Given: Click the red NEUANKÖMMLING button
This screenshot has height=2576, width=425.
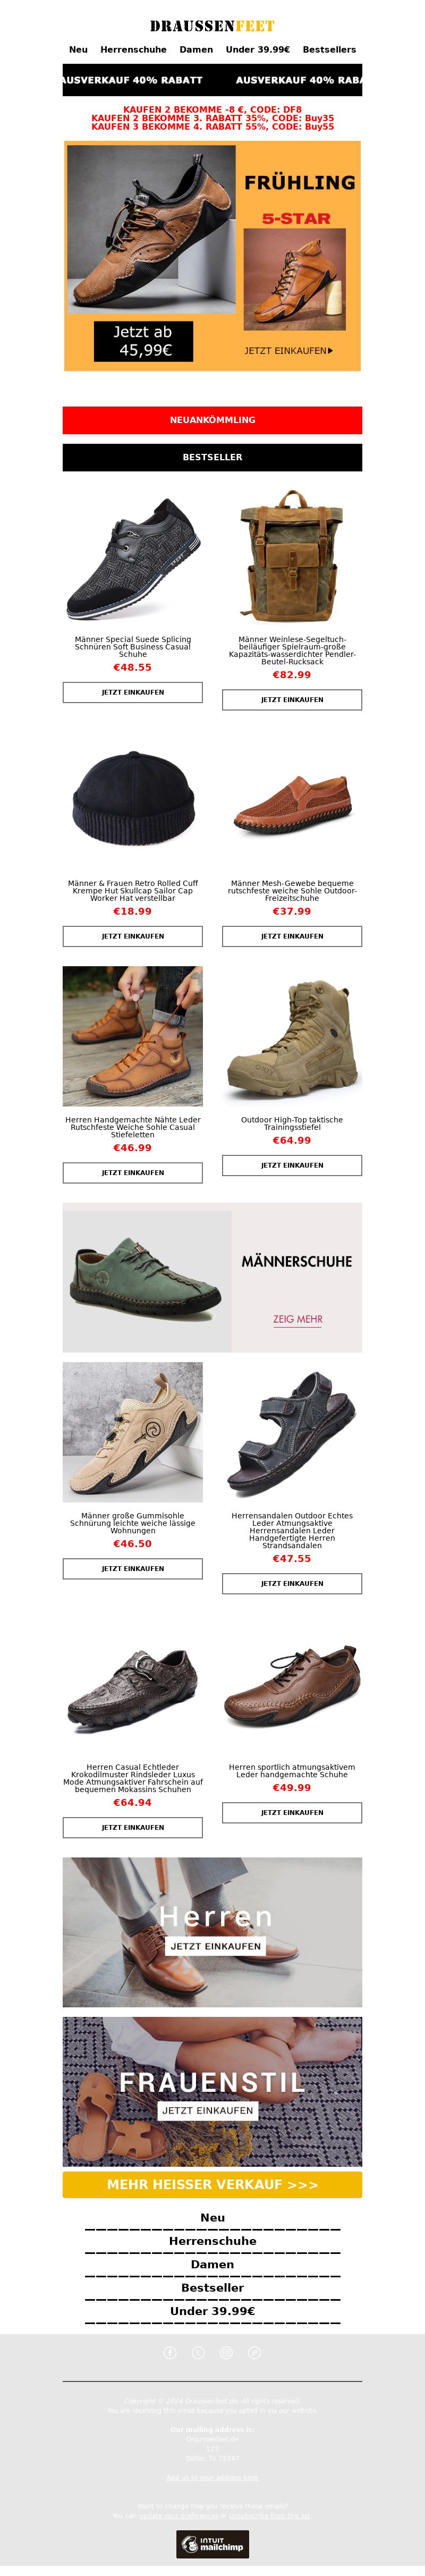Looking at the screenshot, I should pos(212,420).
